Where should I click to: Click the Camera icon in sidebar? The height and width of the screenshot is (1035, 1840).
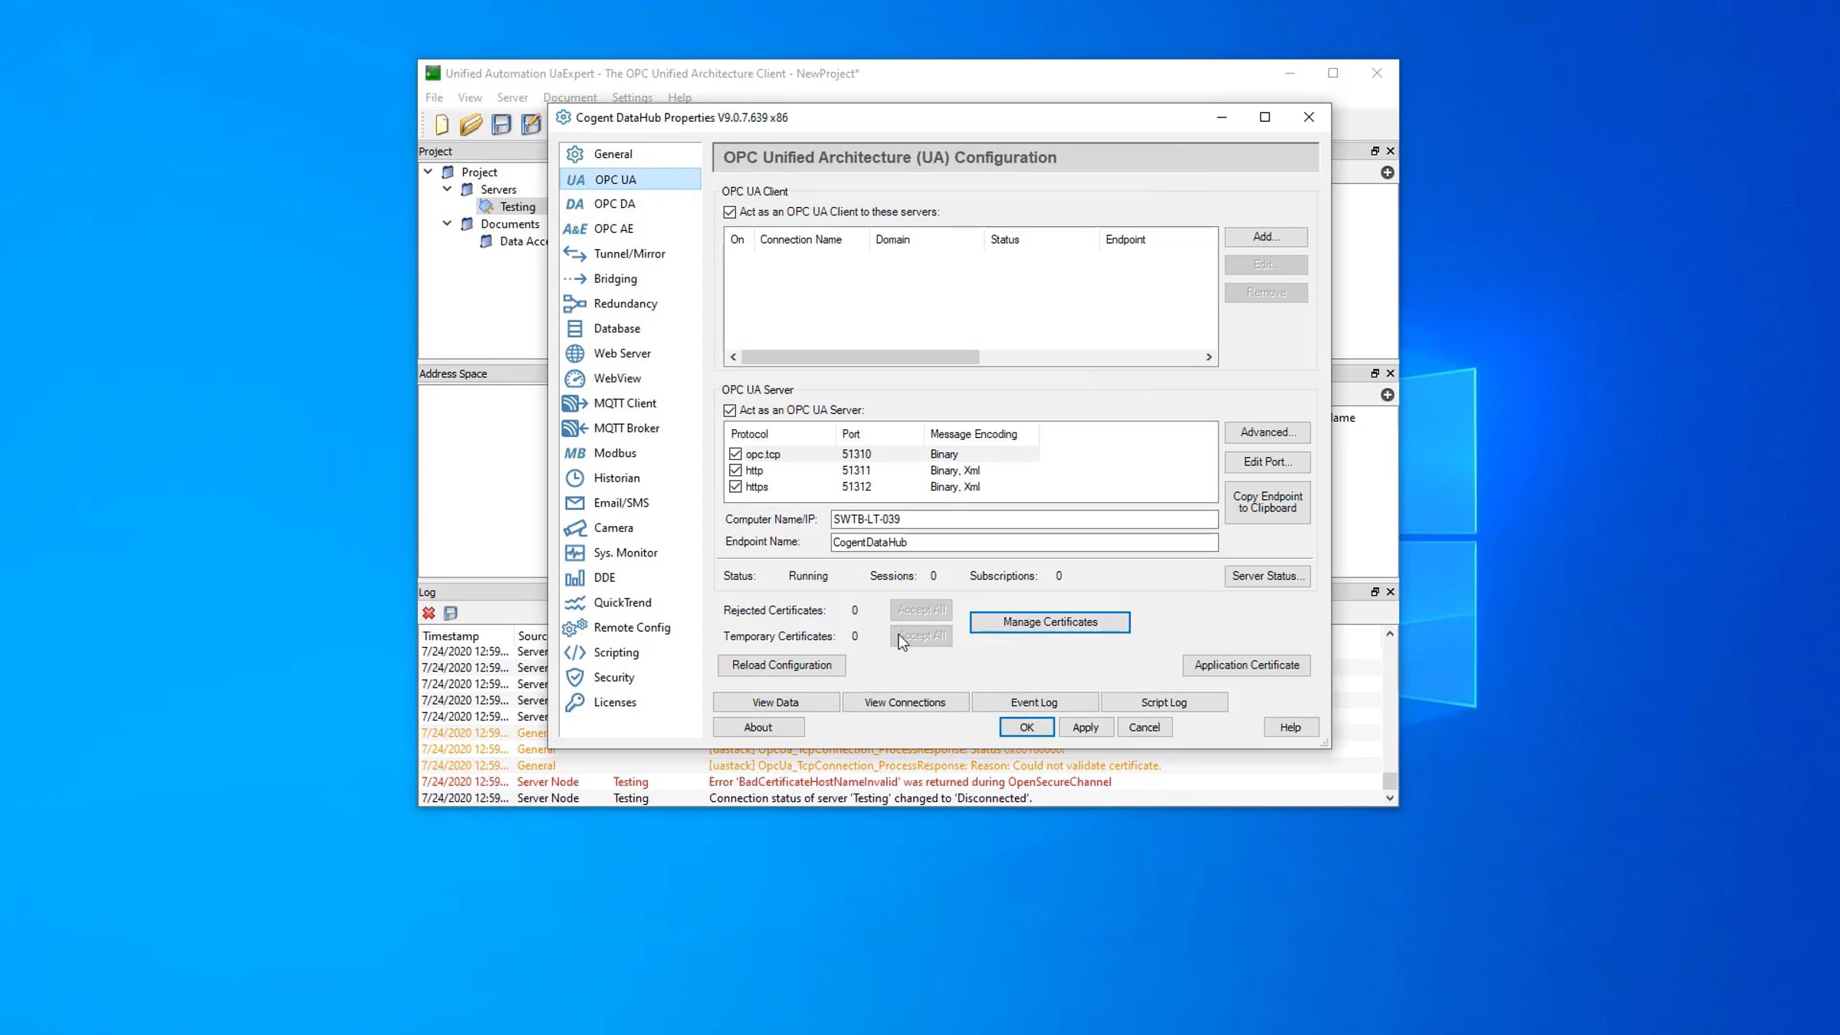(x=574, y=528)
